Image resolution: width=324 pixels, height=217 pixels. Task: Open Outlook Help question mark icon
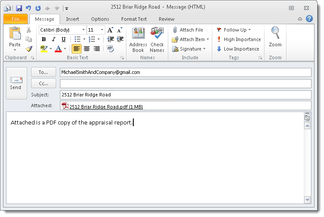pyautogui.click(x=309, y=19)
